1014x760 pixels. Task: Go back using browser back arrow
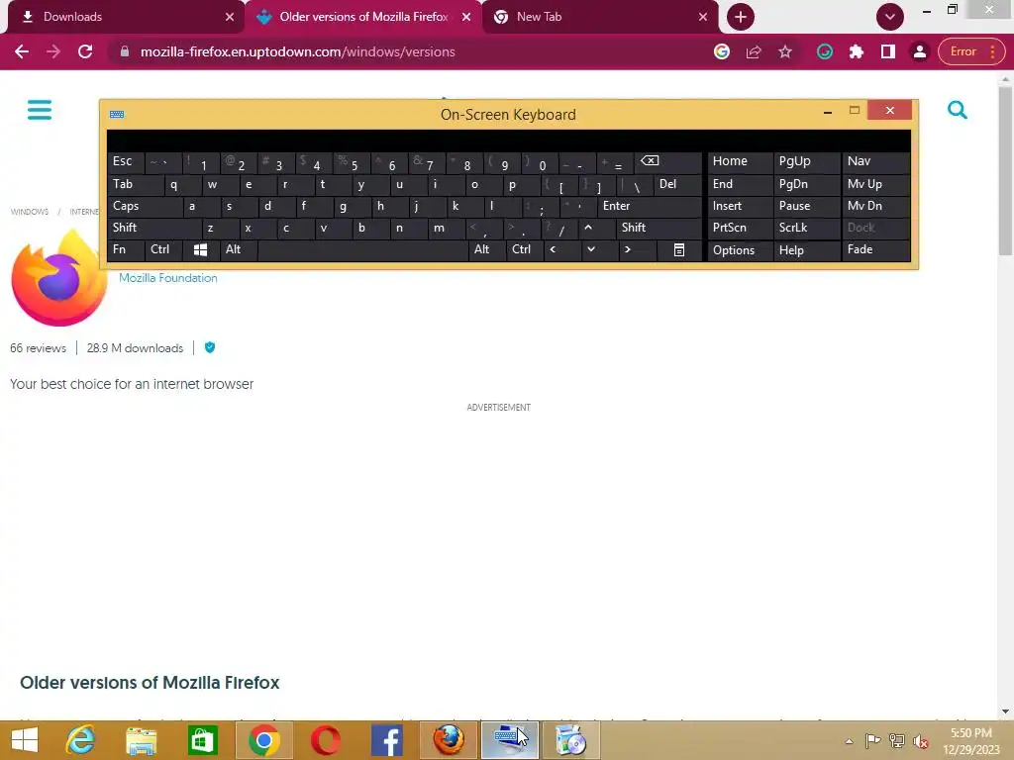[x=22, y=51]
